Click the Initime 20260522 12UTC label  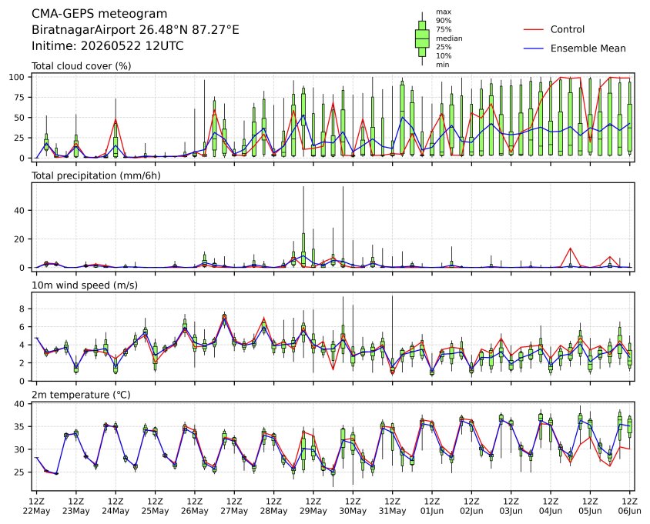[x=107, y=45]
